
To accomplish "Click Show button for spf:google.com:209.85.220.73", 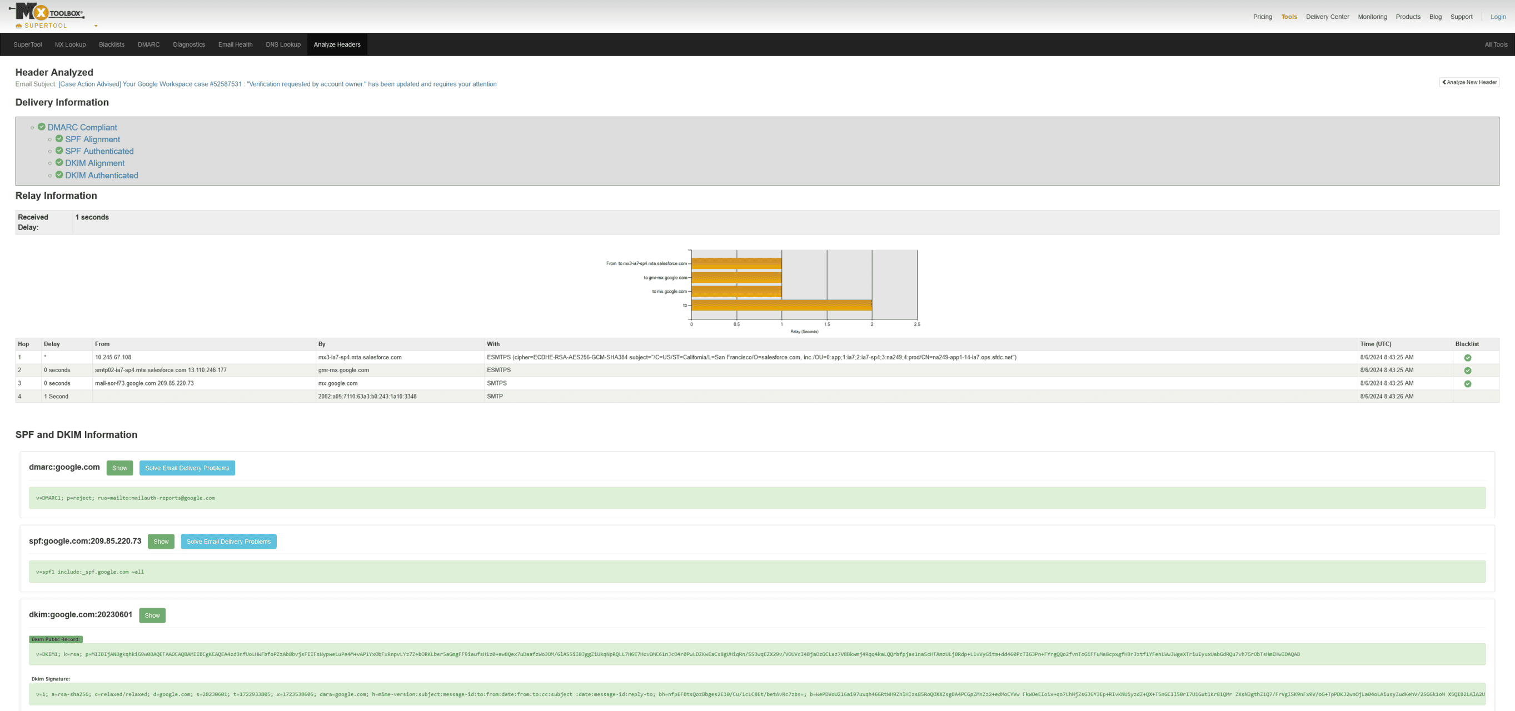I will (161, 542).
